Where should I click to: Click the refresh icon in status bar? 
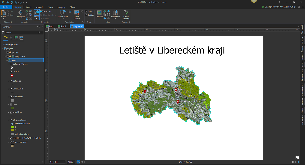point(298,162)
